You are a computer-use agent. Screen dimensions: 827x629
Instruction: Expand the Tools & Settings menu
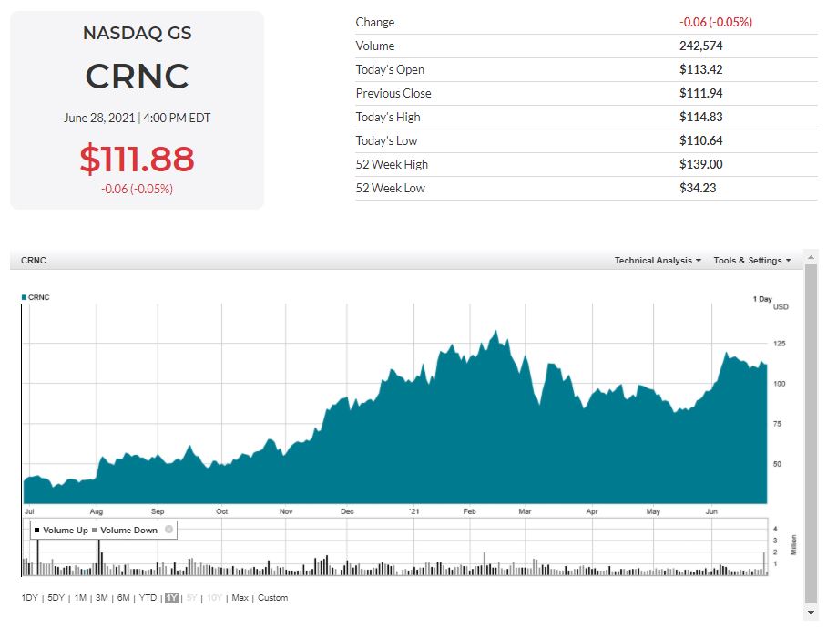(751, 261)
